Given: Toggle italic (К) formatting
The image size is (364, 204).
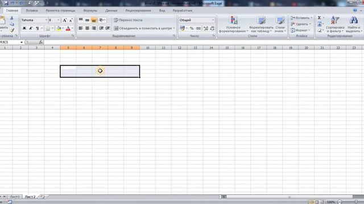Looking at the screenshot, I should pos(31,28).
